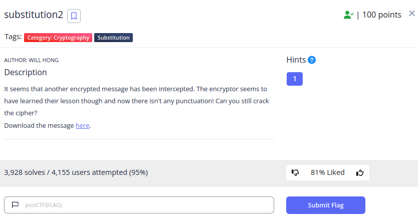Screen dimensions: 418x219
Task: Click the flag icon in input
Action: point(15,205)
